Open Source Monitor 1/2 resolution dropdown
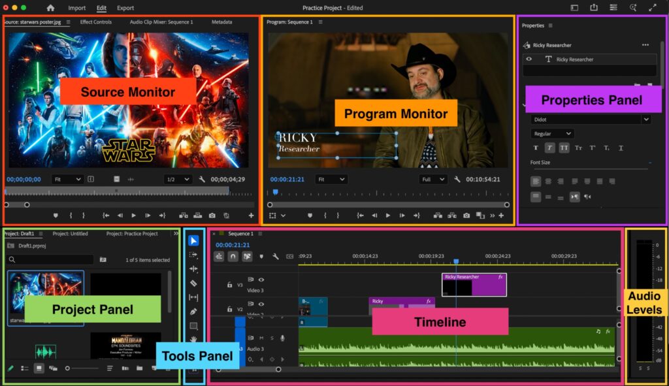The width and height of the screenshot is (669, 386). [x=178, y=179]
